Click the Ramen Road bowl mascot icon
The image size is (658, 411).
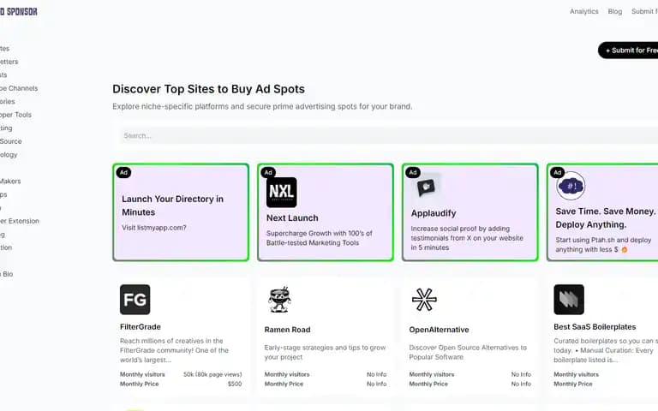pyautogui.click(x=279, y=300)
